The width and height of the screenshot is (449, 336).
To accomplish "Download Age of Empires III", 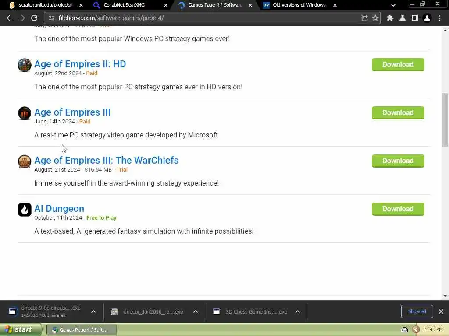I will (x=398, y=113).
